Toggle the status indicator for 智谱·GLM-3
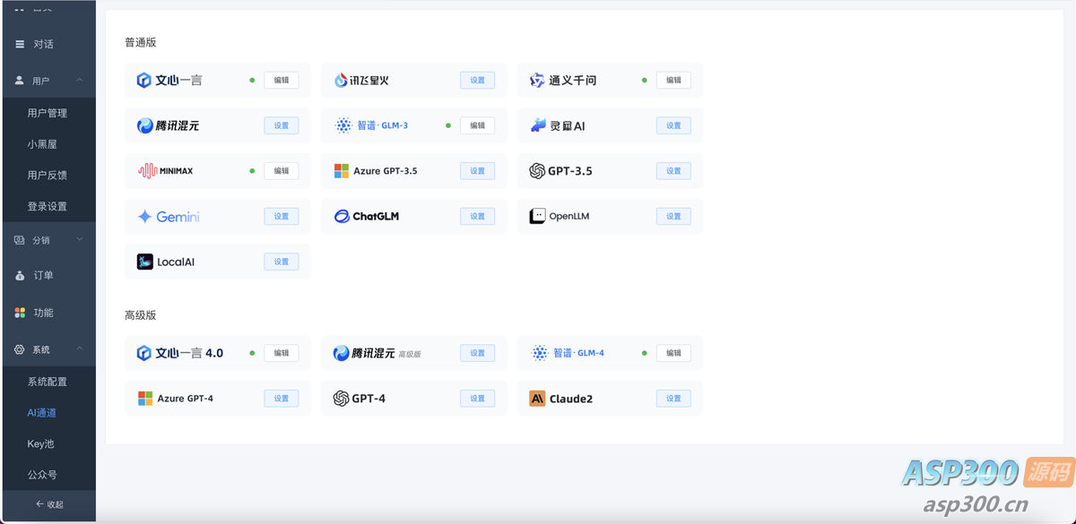Image resolution: width=1076 pixels, height=524 pixels. point(447,125)
